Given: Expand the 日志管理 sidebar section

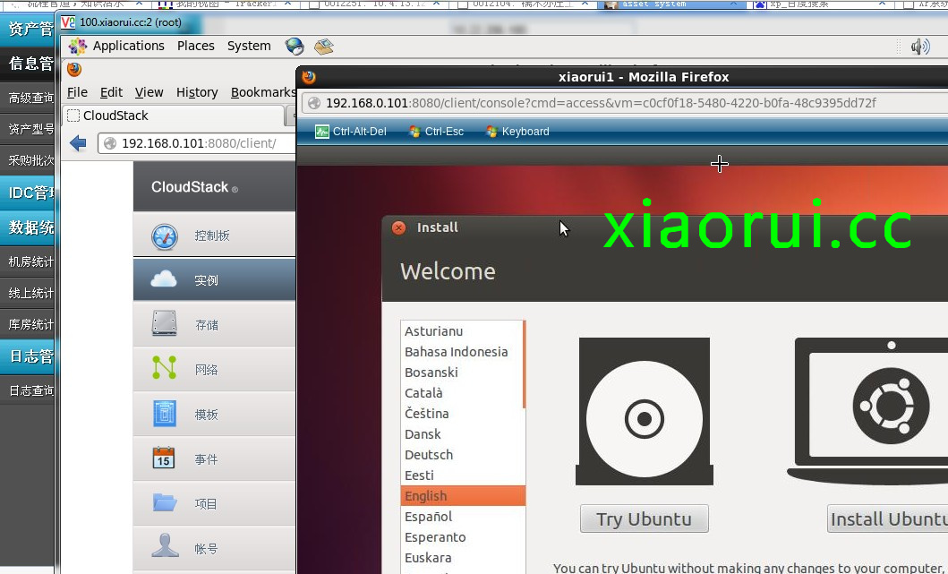Looking at the screenshot, I should pos(27,357).
